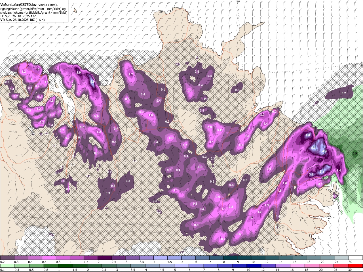Pick the navy swatch between 10 and 12, lower legend
Viewport: 363px width, 272px height.
pos(254,266)
